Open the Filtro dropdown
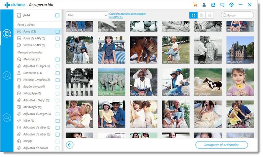The image size is (263, 157). 87,15
